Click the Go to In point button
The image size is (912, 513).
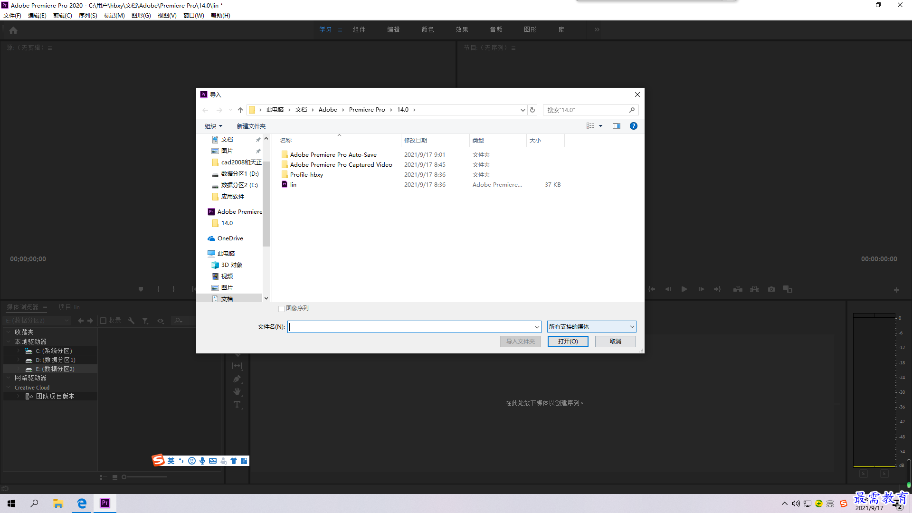click(652, 289)
